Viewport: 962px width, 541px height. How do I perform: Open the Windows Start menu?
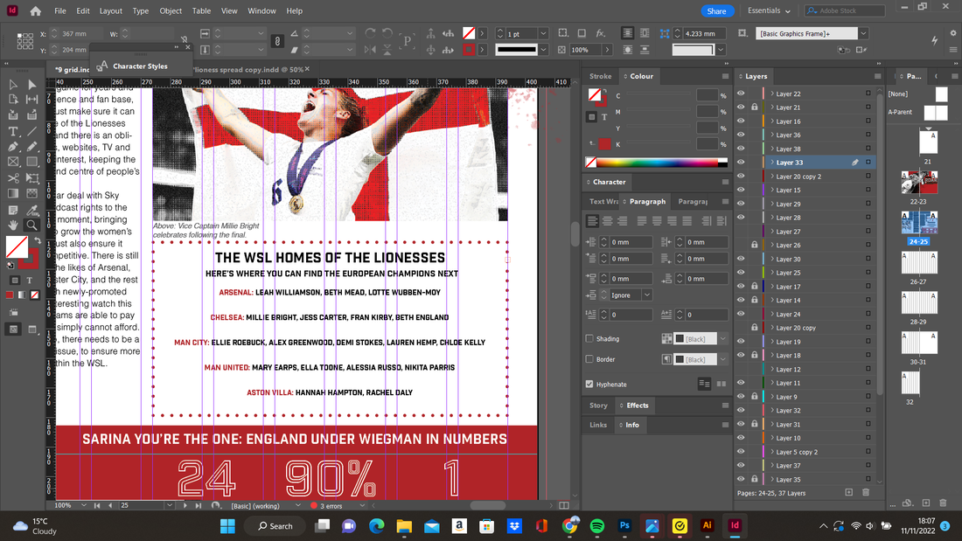(227, 525)
